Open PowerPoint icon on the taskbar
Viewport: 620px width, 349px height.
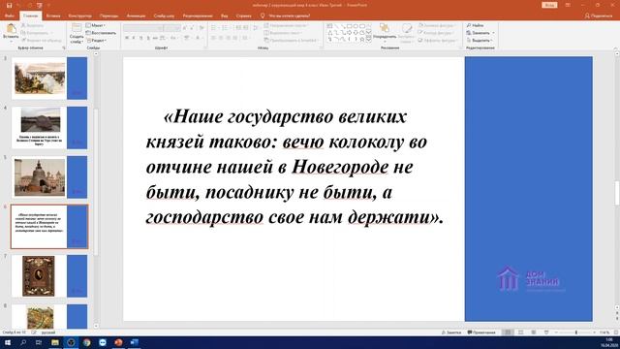click(x=118, y=342)
